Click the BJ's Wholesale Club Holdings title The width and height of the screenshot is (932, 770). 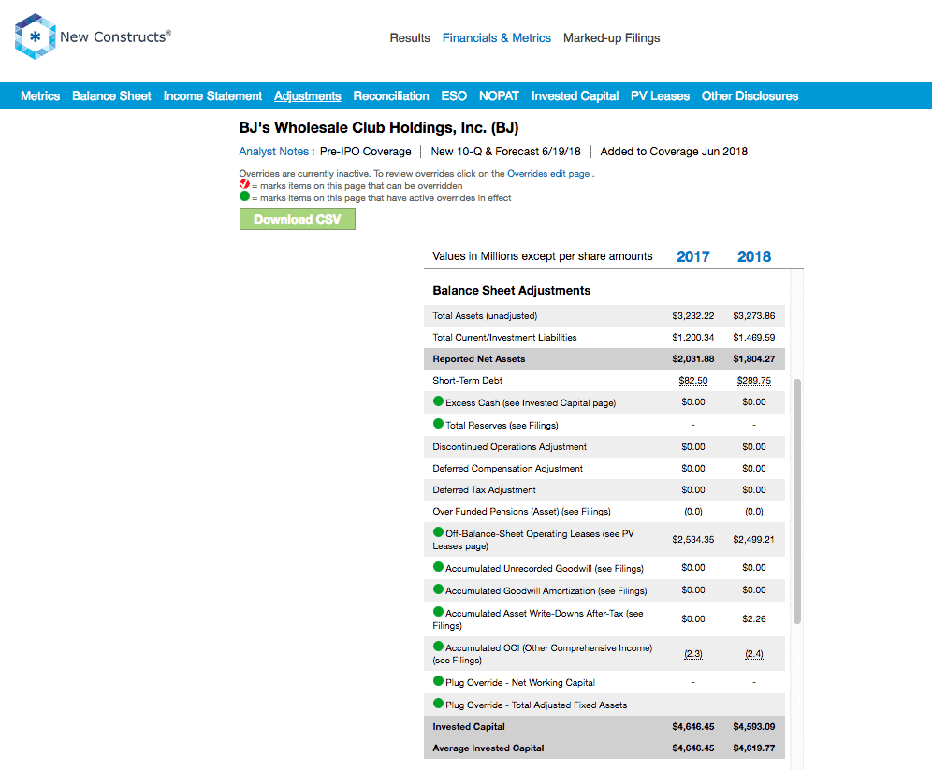(x=379, y=128)
